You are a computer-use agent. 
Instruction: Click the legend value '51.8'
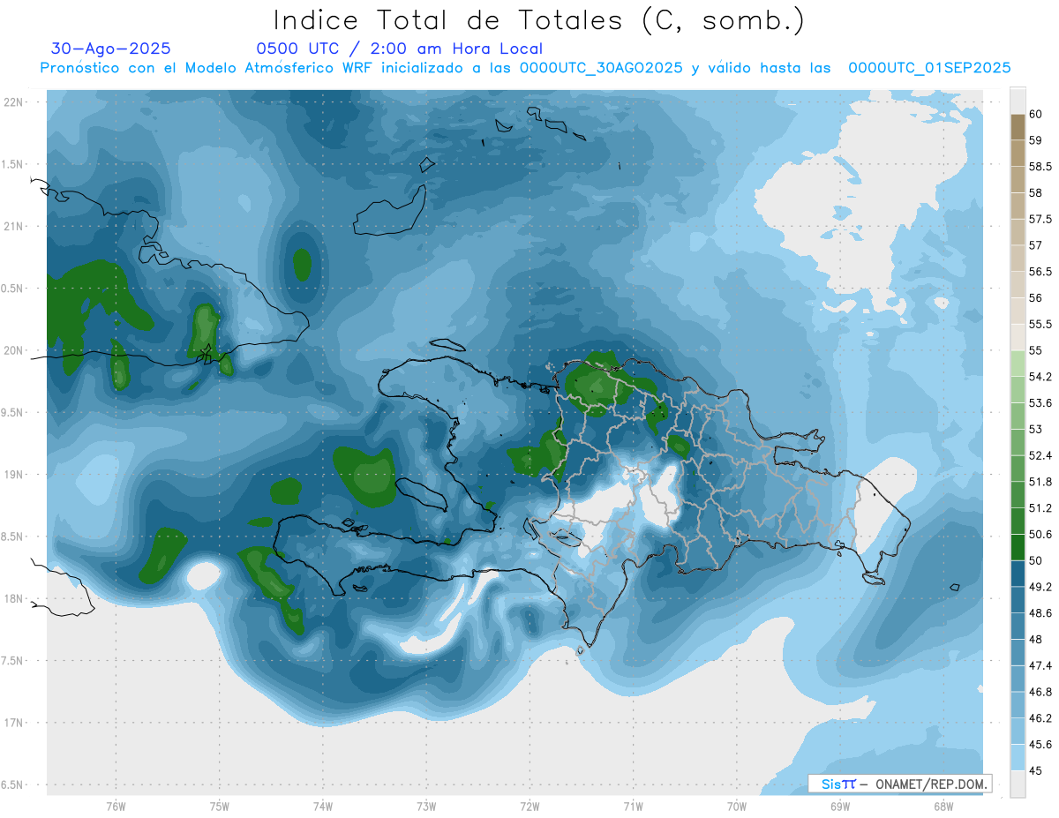[x=1040, y=482]
